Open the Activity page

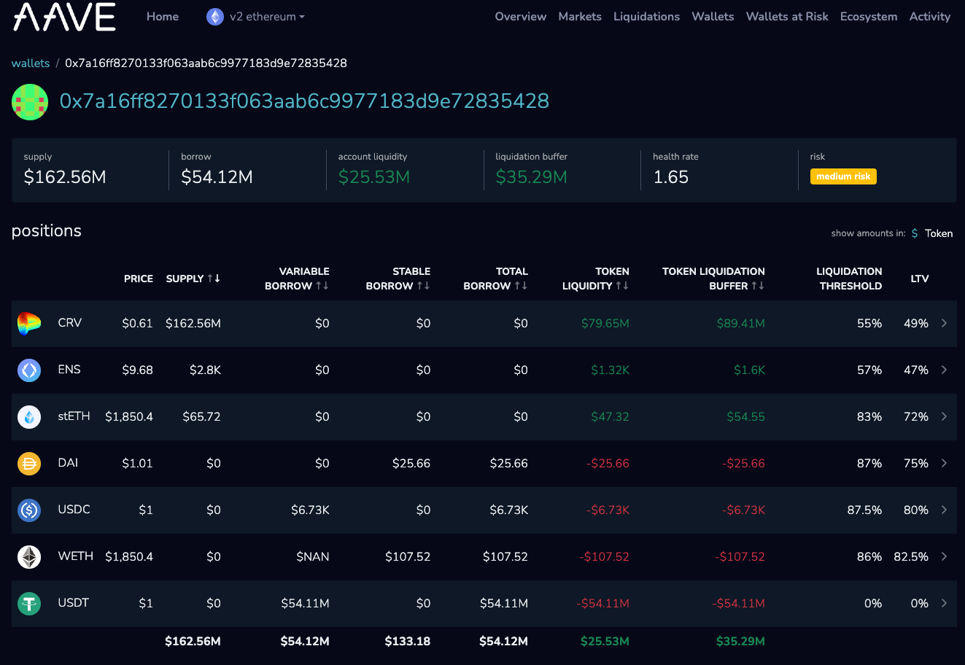click(x=930, y=17)
